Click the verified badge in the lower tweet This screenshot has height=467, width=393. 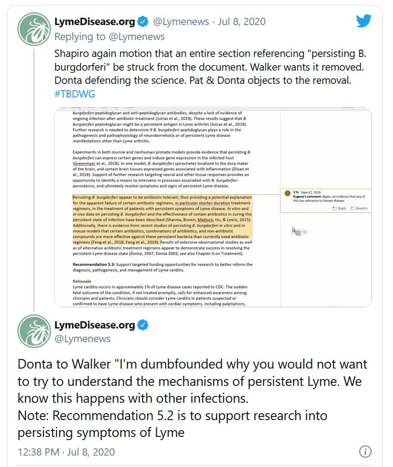click(x=143, y=325)
